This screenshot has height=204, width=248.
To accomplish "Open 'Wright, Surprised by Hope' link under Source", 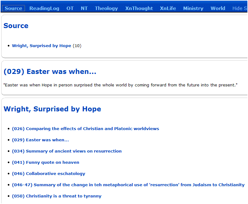I will coord(41,46).
